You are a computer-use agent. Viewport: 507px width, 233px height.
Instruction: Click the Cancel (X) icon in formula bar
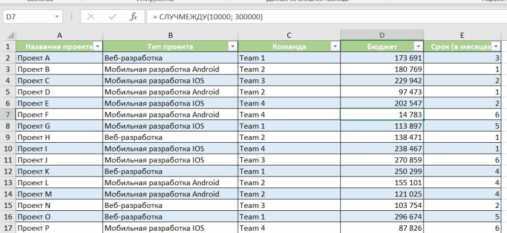point(91,17)
